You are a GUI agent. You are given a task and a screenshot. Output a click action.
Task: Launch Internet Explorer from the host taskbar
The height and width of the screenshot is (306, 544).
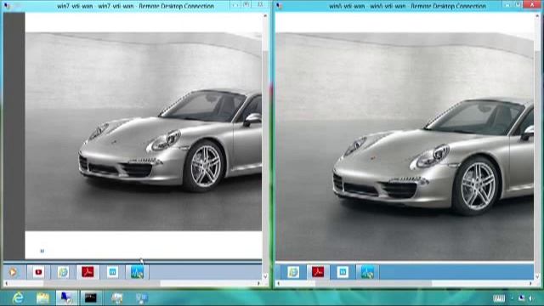click(18, 298)
